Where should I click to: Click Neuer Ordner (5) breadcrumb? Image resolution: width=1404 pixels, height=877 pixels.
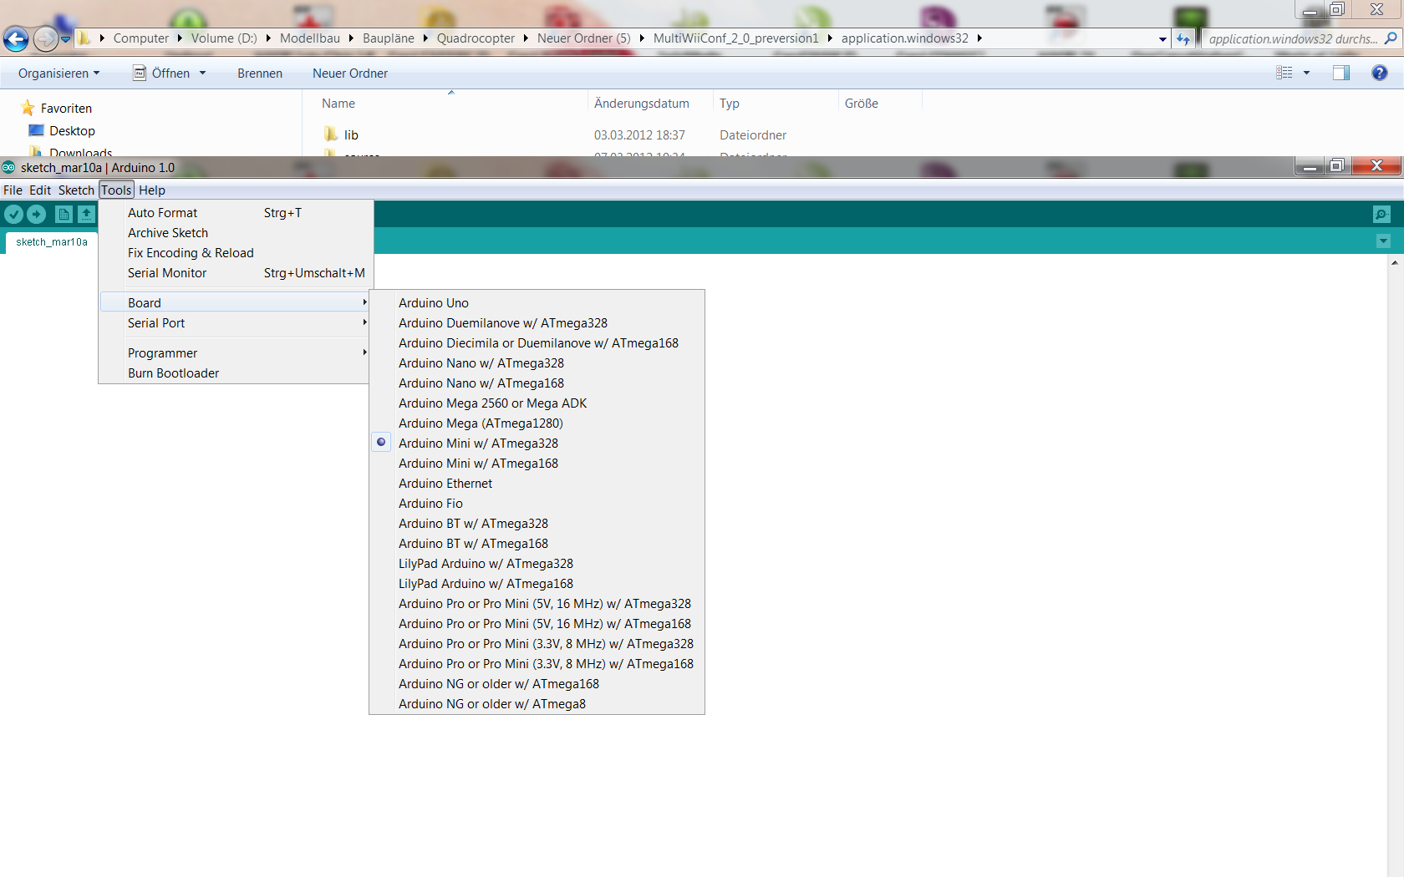pyautogui.click(x=584, y=38)
